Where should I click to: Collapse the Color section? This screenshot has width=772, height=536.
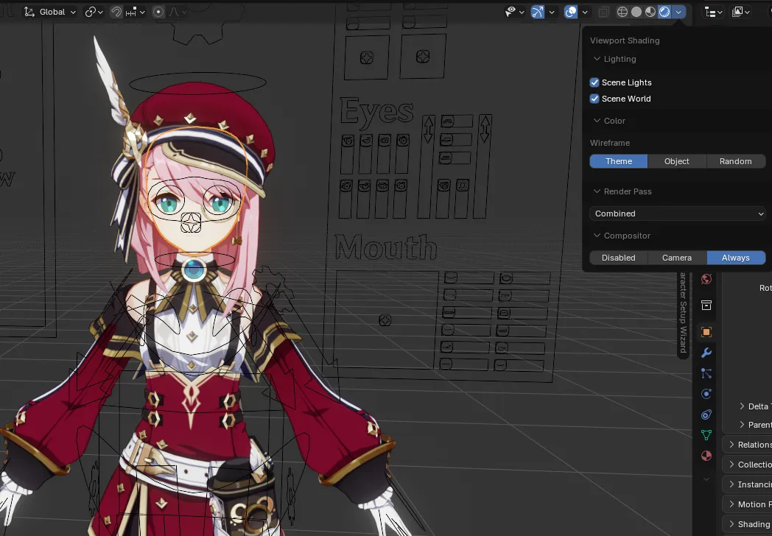(609, 121)
